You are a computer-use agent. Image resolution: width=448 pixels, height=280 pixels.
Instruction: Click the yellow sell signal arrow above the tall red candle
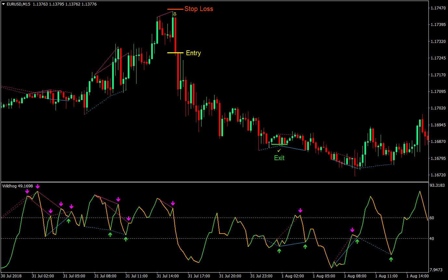click(175, 14)
